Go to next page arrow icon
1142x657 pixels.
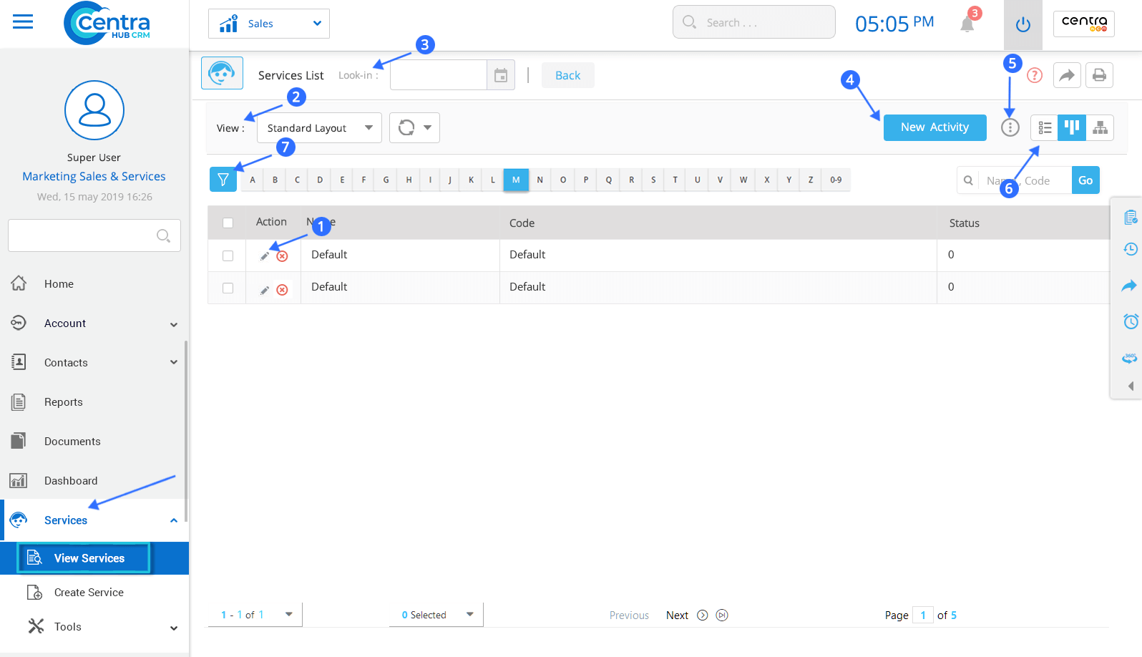point(703,615)
